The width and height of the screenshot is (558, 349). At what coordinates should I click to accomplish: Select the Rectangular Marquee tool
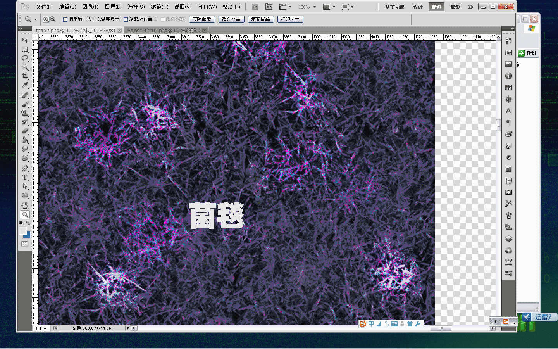25,49
